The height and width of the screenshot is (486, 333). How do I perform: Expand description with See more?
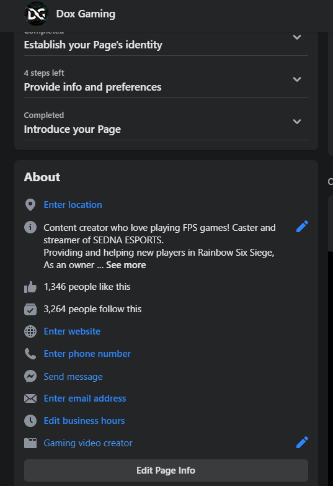tap(126, 265)
